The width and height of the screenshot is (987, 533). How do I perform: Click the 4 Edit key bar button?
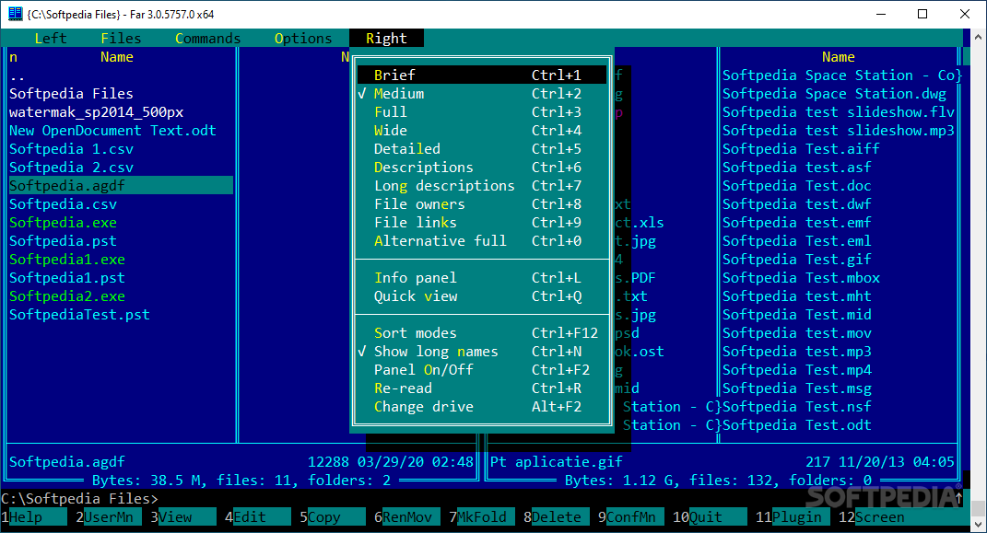coord(257,517)
